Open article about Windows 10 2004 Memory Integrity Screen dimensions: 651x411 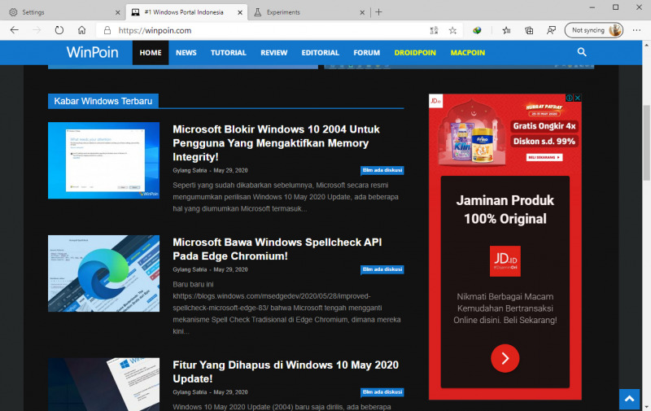(x=276, y=142)
